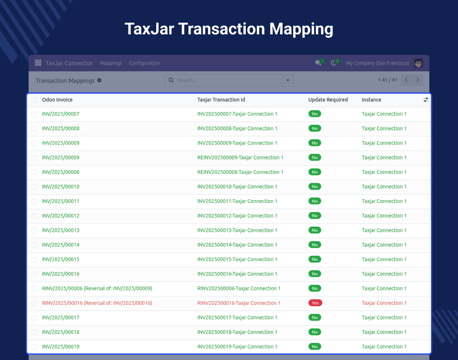Open the Configuration menu
Image resolution: width=458 pixels, height=360 pixels.
pos(145,63)
